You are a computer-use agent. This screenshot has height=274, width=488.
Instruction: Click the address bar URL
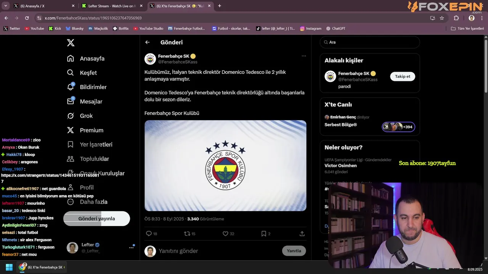click(93, 18)
